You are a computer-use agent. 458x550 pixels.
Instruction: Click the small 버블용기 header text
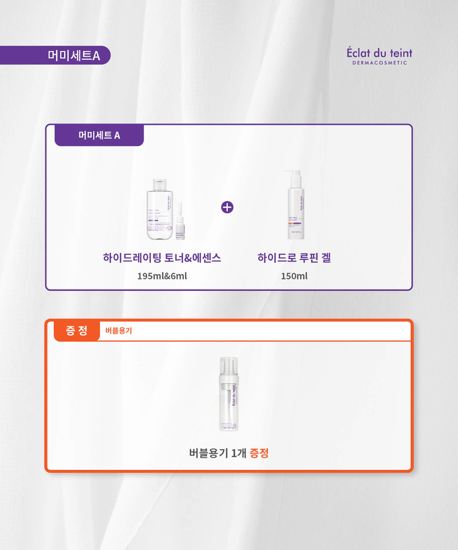(x=118, y=331)
